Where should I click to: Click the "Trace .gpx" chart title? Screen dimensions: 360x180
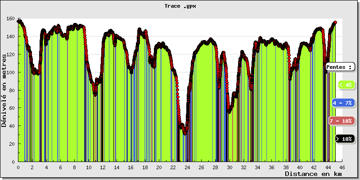tap(180, 6)
